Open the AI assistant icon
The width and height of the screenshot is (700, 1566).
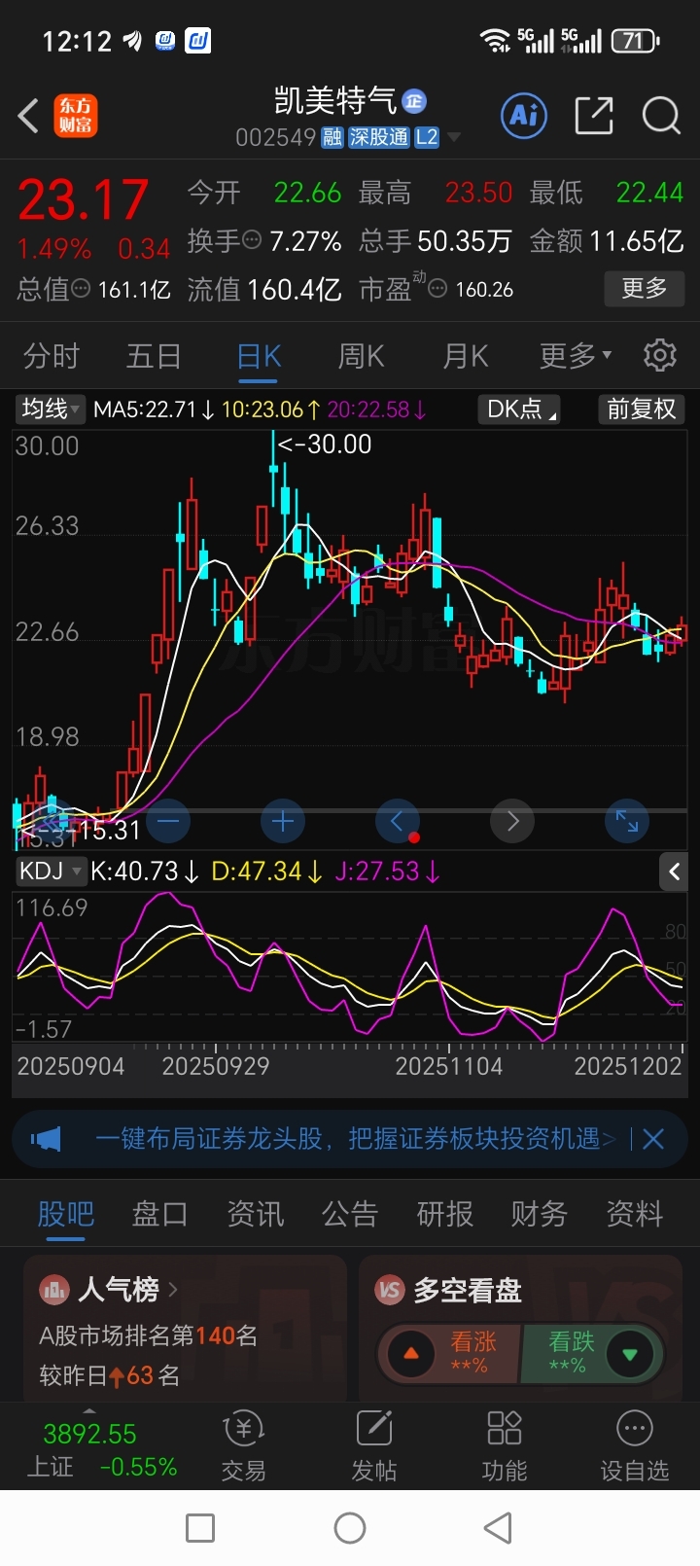525,116
